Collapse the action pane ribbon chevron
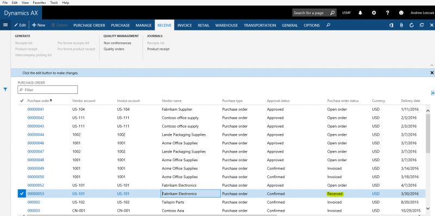 [x=432, y=65]
